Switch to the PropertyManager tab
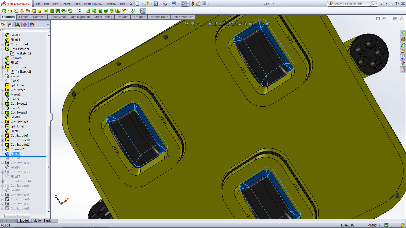The image size is (406, 228). pyautogui.click(x=10, y=25)
